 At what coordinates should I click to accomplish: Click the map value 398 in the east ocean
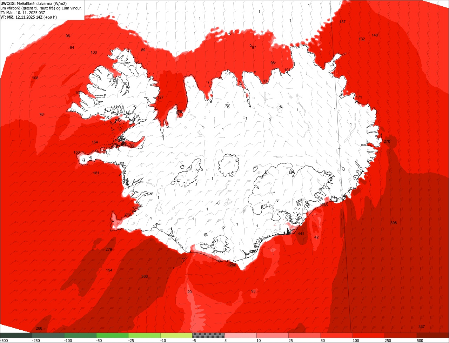point(394,223)
